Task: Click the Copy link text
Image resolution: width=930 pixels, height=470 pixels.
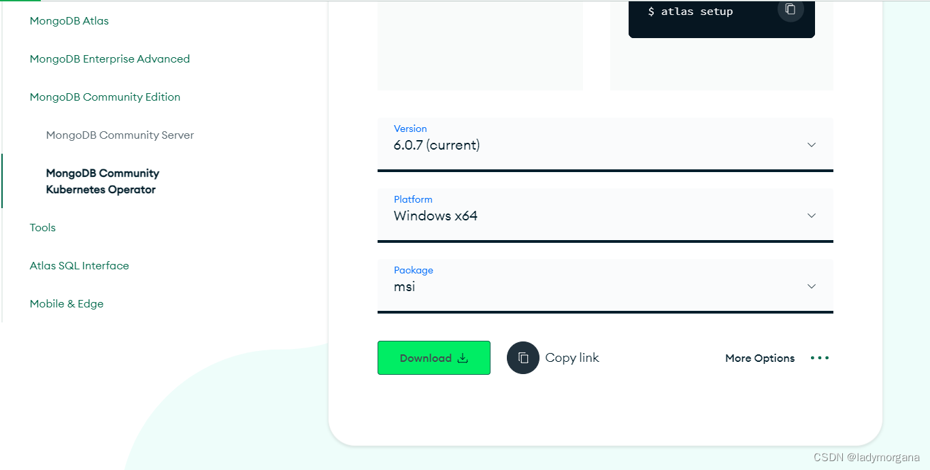Action: click(x=572, y=358)
